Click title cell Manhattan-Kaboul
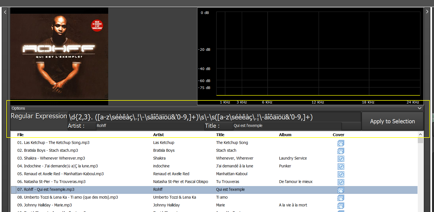The image size is (434, 212). pyautogui.click(x=232, y=174)
